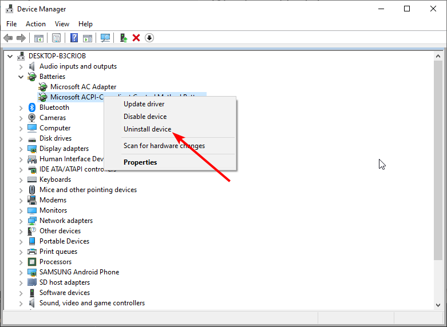Click scrollbar down arrow in device tree
The image size is (447, 327).
click(438, 305)
